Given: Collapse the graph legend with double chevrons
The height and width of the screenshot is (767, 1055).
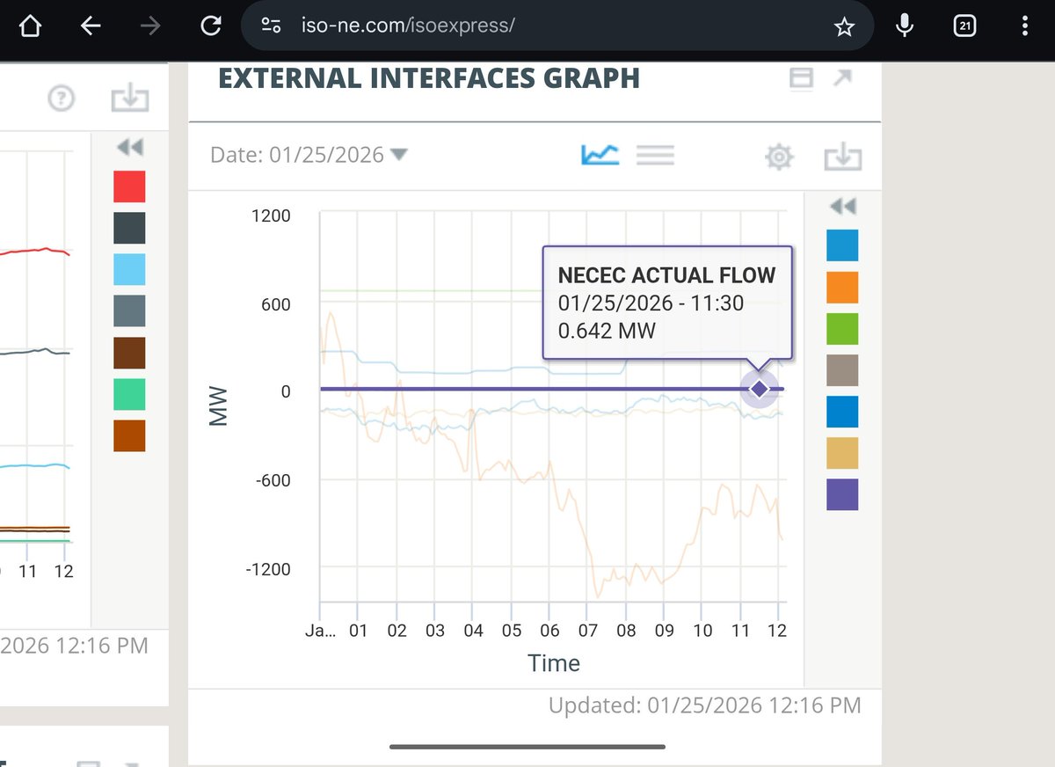Looking at the screenshot, I should (x=842, y=206).
